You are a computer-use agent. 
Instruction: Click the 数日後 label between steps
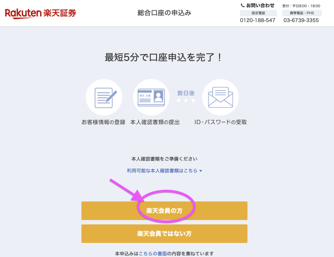pyautogui.click(x=186, y=93)
